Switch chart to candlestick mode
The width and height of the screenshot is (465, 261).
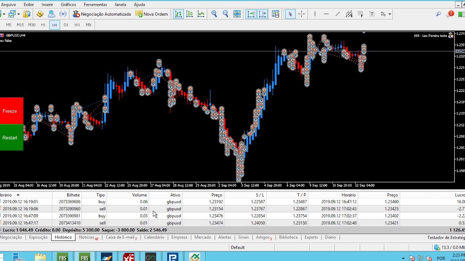[189, 14]
